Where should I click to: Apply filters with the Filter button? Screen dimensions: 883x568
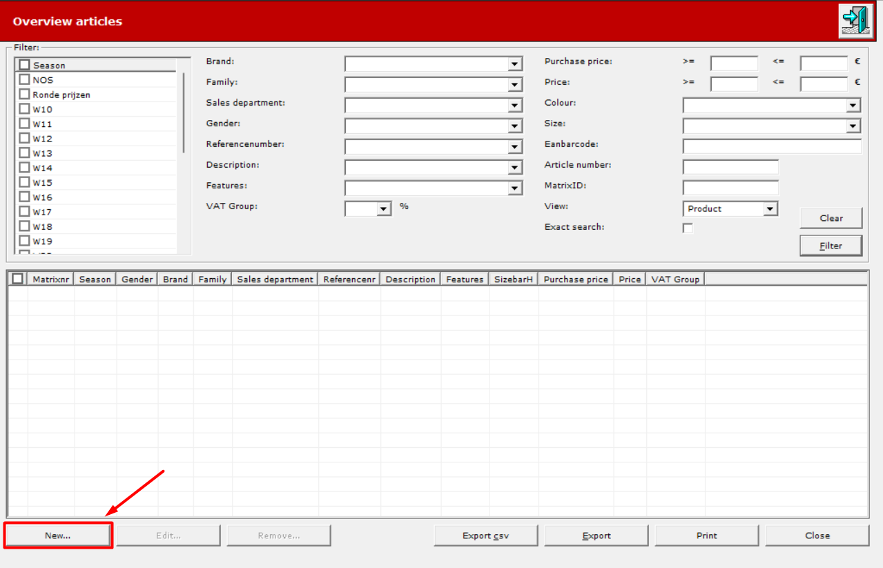[x=831, y=246]
